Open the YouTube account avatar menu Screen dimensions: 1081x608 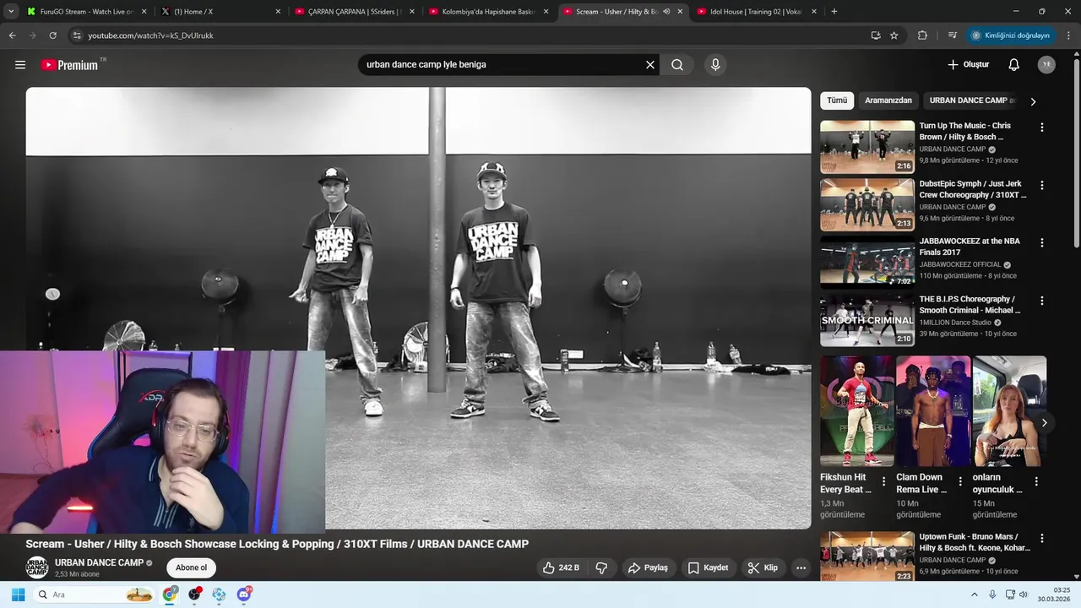(1046, 64)
